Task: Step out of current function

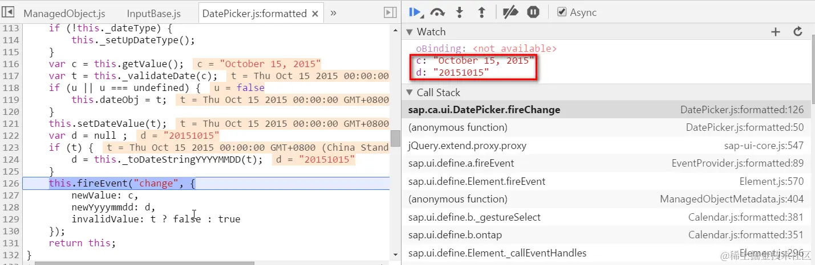Action: coord(481,11)
